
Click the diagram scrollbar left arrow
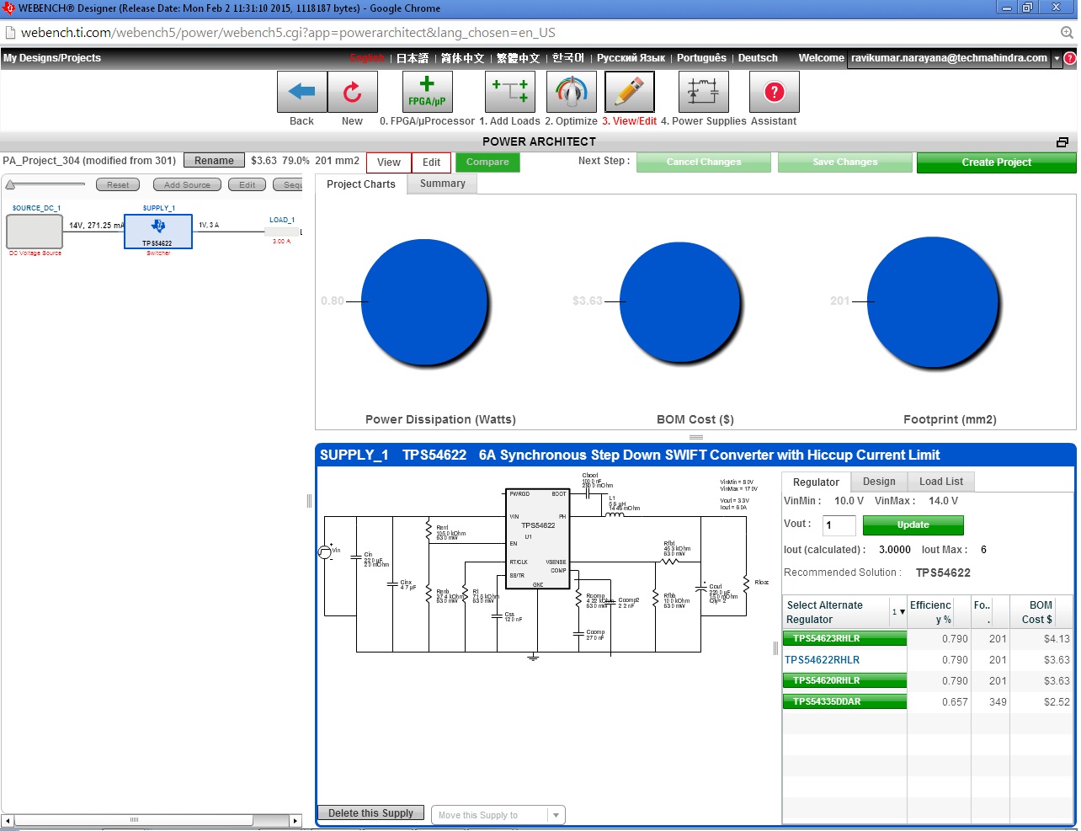[8, 820]
